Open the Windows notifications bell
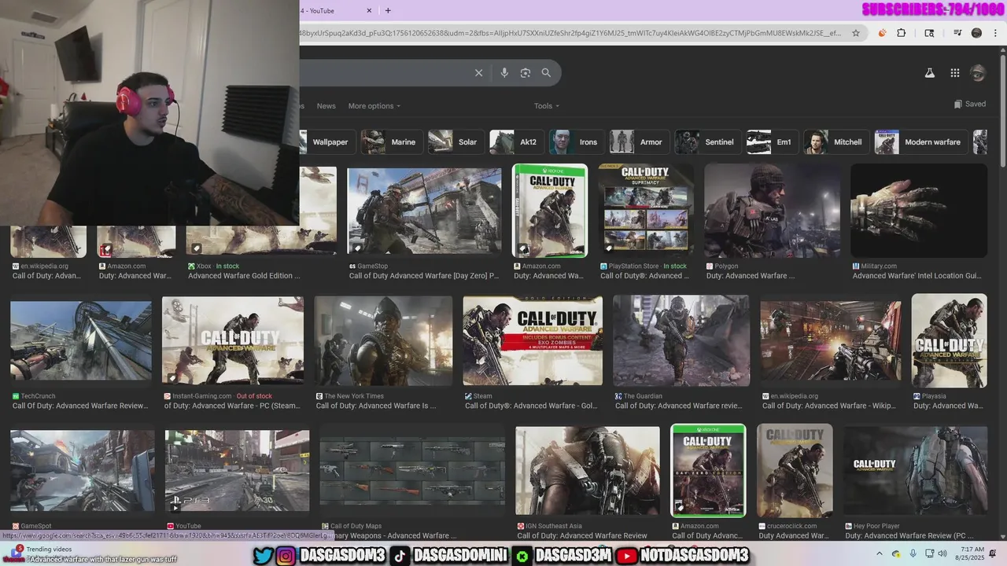 pyautogui.click(x=993, y=554)
